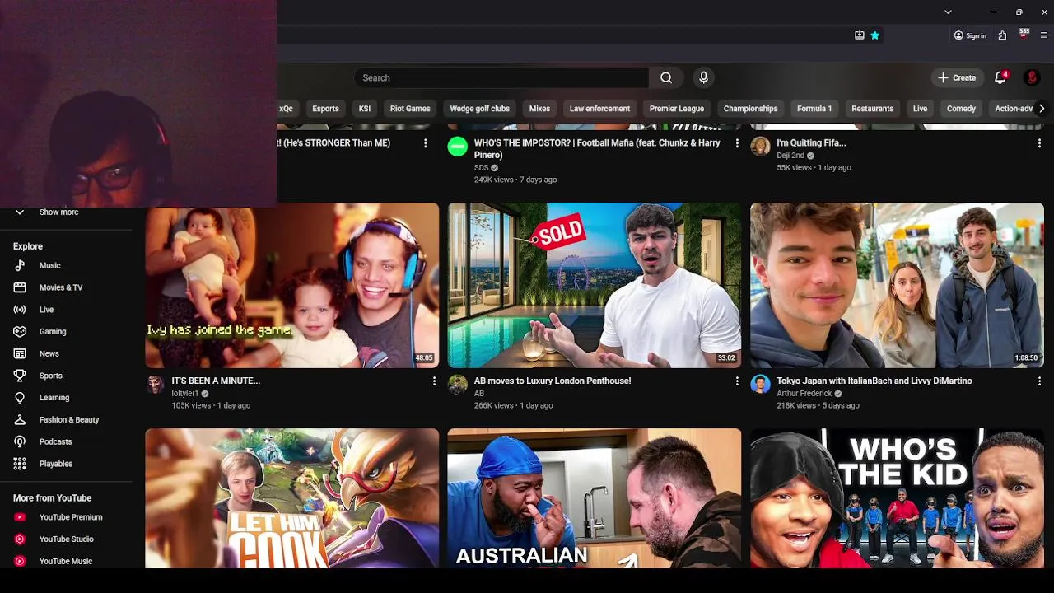Click in the YouTube Search field

coord(502,77)
